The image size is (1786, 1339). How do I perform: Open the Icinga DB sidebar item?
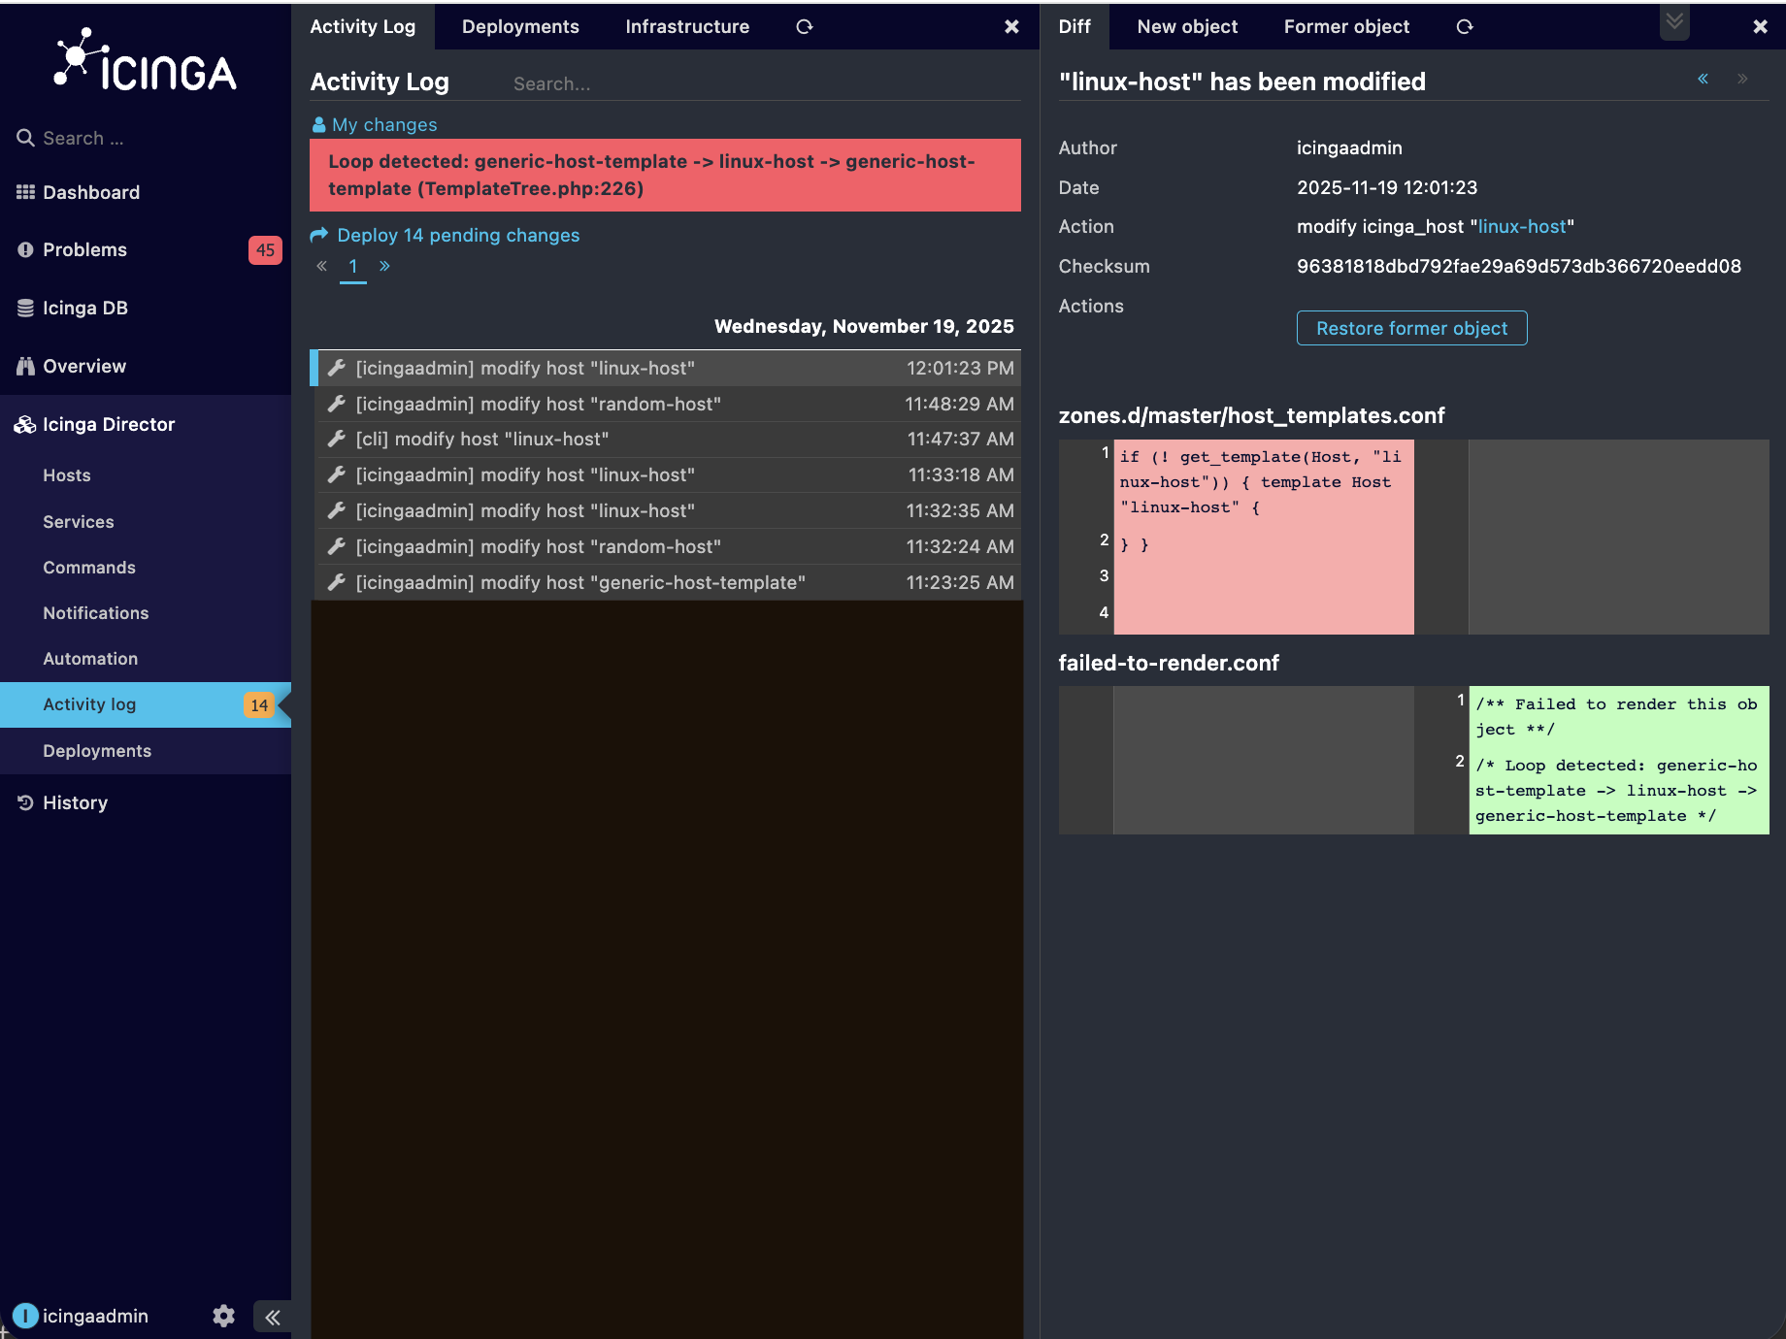click(84, 308)
